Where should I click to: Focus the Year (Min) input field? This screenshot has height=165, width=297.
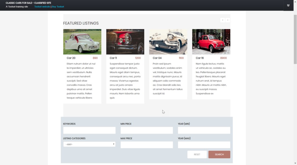pyautogui.click(x=204, y=130)
